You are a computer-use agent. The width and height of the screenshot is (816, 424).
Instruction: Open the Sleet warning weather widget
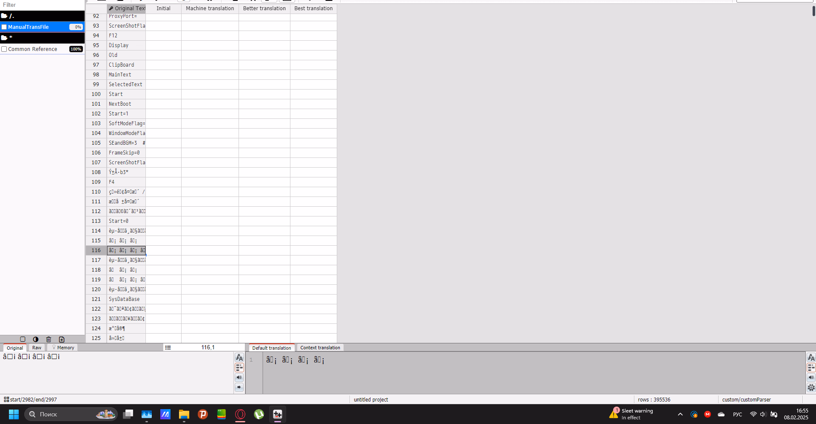coord(632,414)
